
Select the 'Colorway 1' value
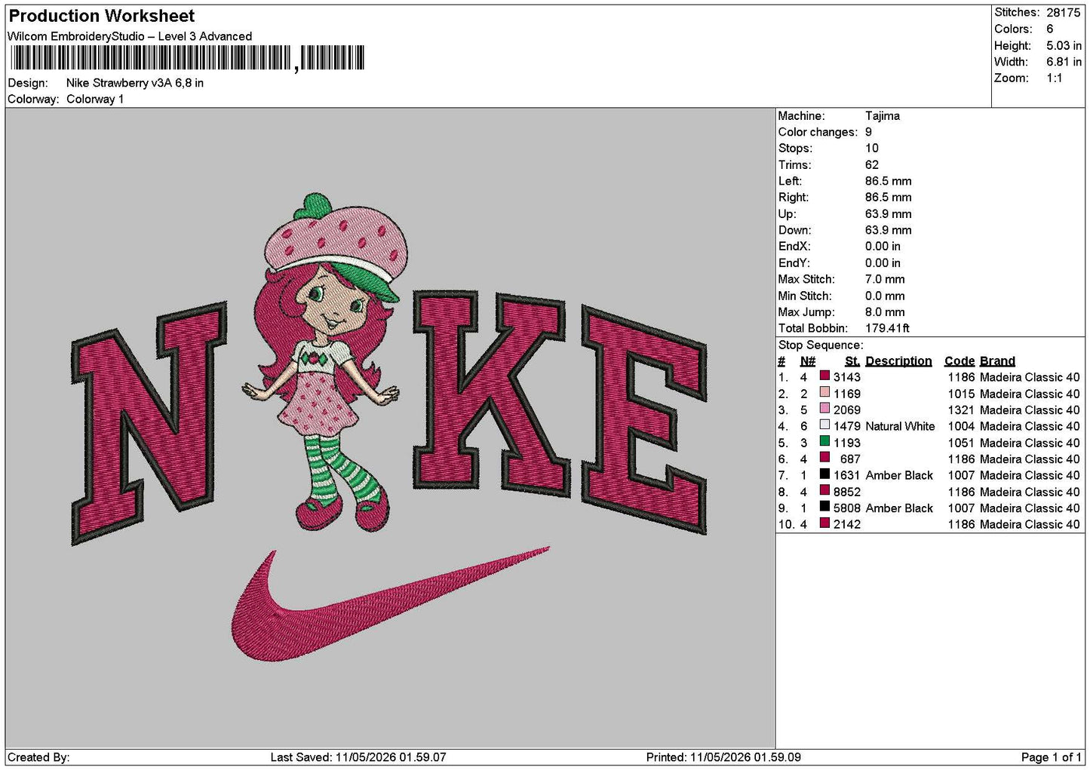[x=95, y=100]
